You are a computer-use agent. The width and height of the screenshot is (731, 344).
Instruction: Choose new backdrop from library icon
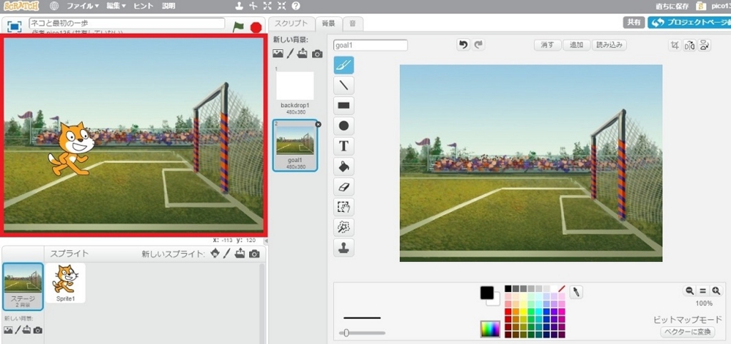(278, 54)
